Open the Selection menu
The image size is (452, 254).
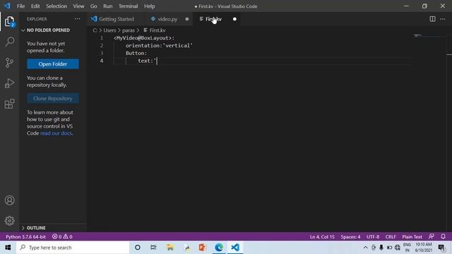click(56, 6)
